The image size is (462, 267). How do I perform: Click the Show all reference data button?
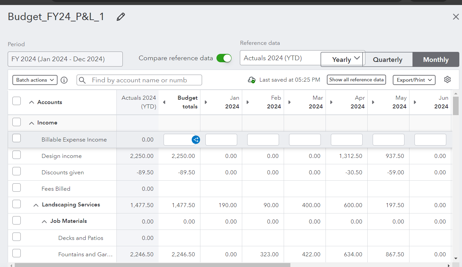pyautogui.click(x=356, y=80)
